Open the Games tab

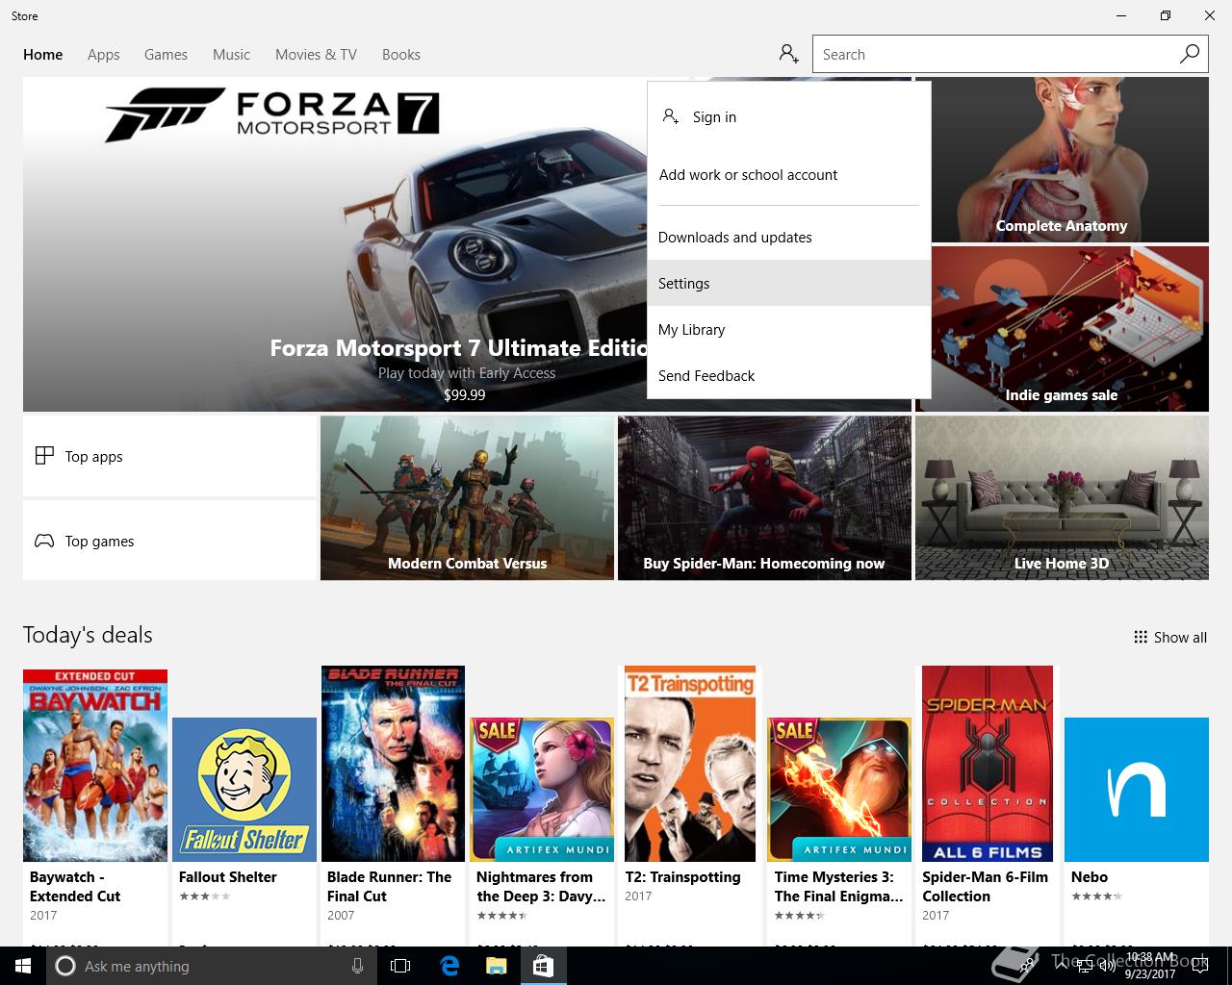pyautogui.click(x=166, y=54)
